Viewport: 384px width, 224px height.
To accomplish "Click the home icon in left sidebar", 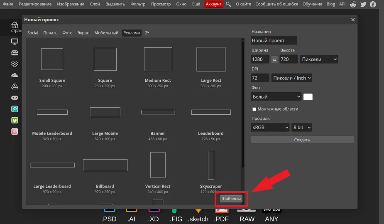I will pyautogui.click(x=15, y=25).
